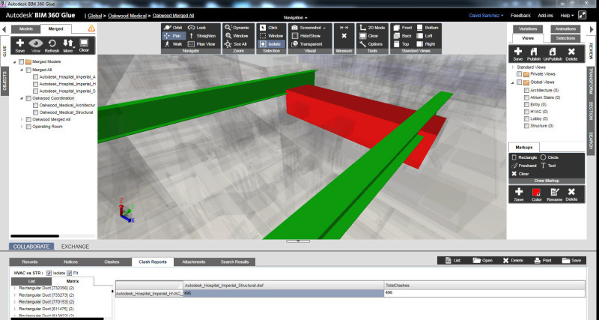599x320 pixels.
Task: Click the Rename markup icon
Action: click(554, 195)
